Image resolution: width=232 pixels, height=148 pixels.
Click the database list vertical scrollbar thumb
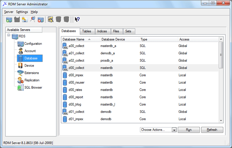[x=221, y=55]
